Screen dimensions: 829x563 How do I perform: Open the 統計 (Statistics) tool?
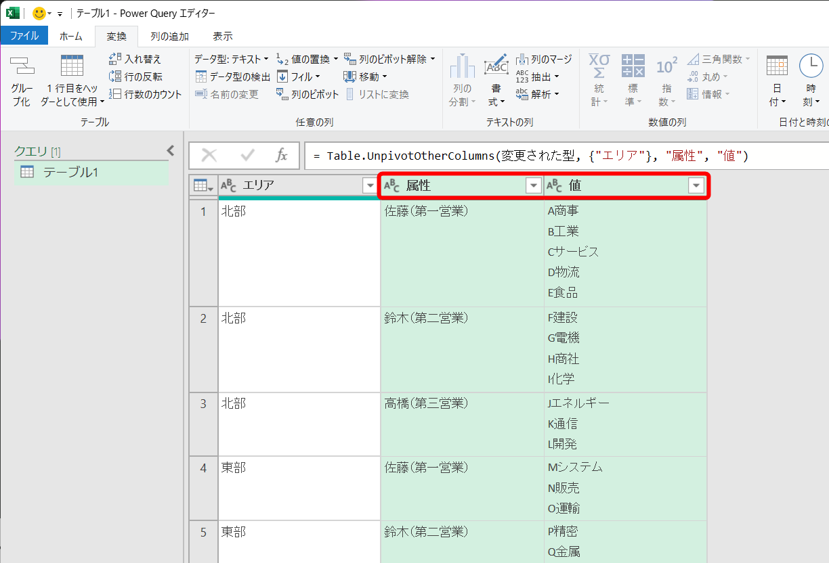tap(599, 76)
